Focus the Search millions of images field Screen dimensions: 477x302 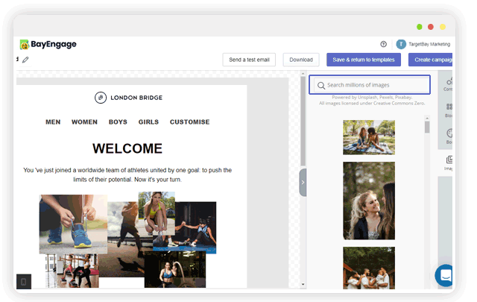(370, 84)
